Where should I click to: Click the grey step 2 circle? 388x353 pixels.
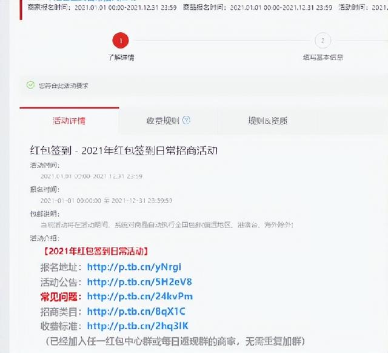[x=323, y=41]
